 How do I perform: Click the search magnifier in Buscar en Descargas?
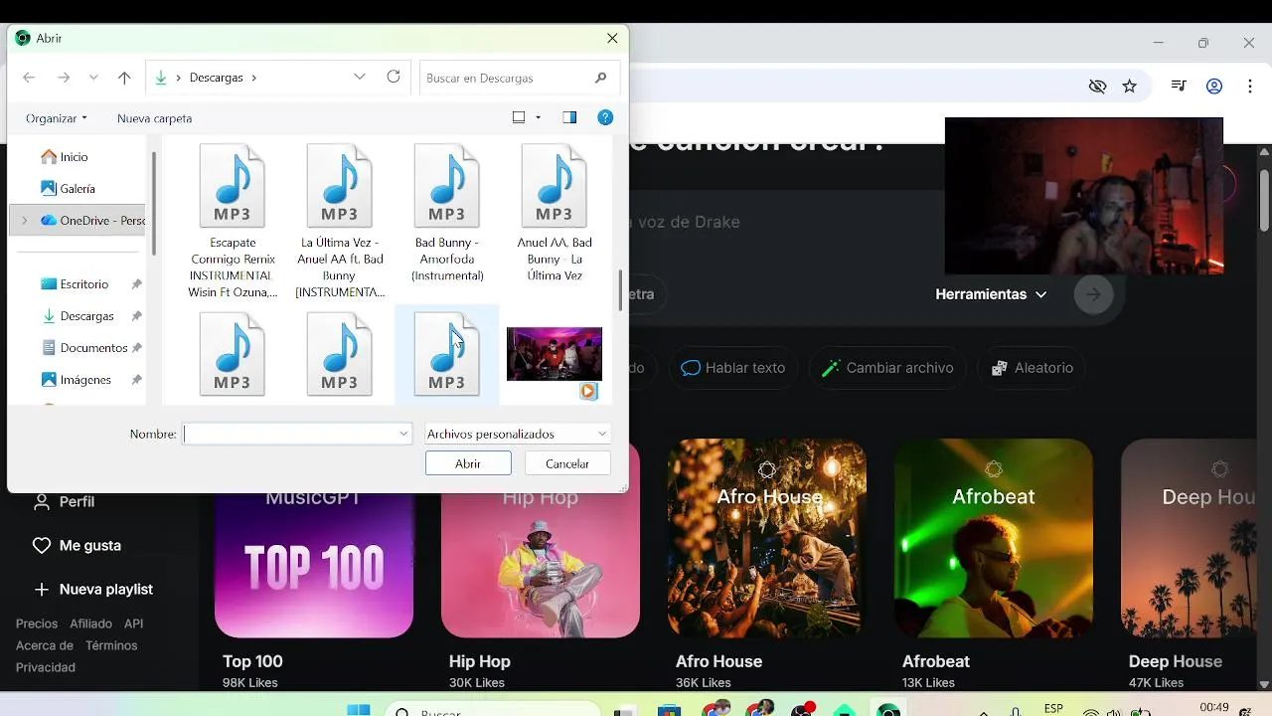click(600, 78)
